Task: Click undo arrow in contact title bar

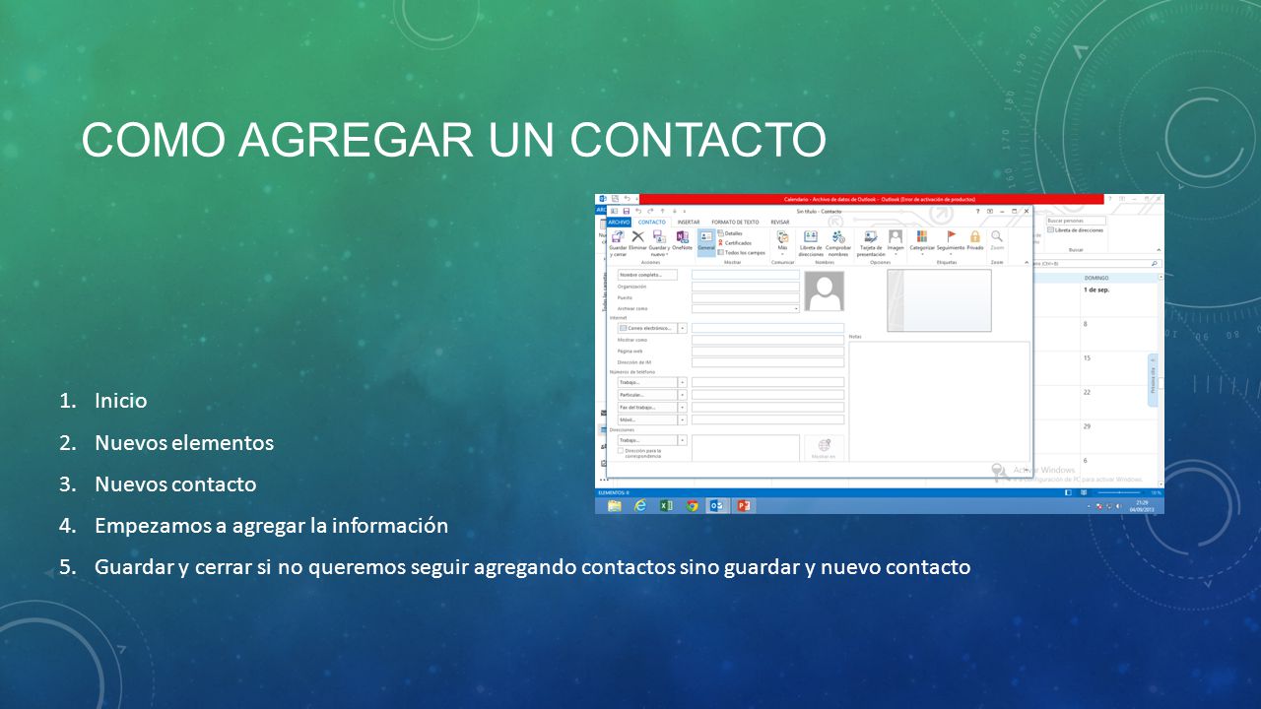Action: tap(638, 211)
